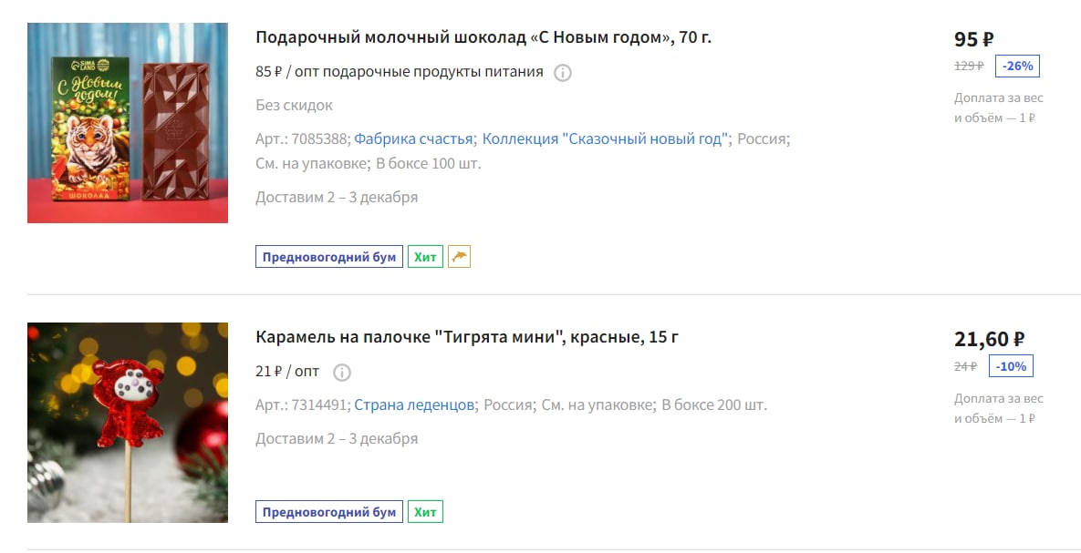Open product title Карамель на палочке Тигрята мини
Viewport: 1081px width, 553px height.
click(x=467, y=337)
